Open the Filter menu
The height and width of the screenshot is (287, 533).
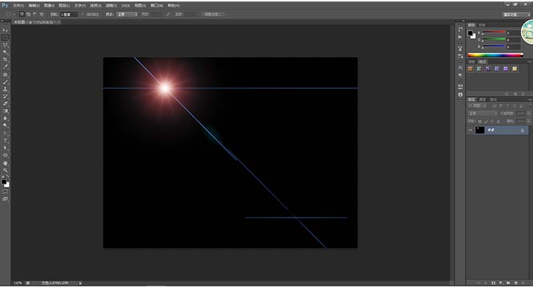111,5
